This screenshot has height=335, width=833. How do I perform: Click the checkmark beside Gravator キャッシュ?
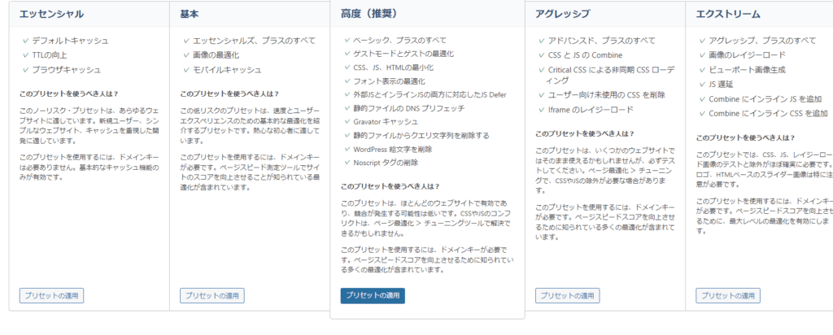pyautogui.click(x=347, y=121)
